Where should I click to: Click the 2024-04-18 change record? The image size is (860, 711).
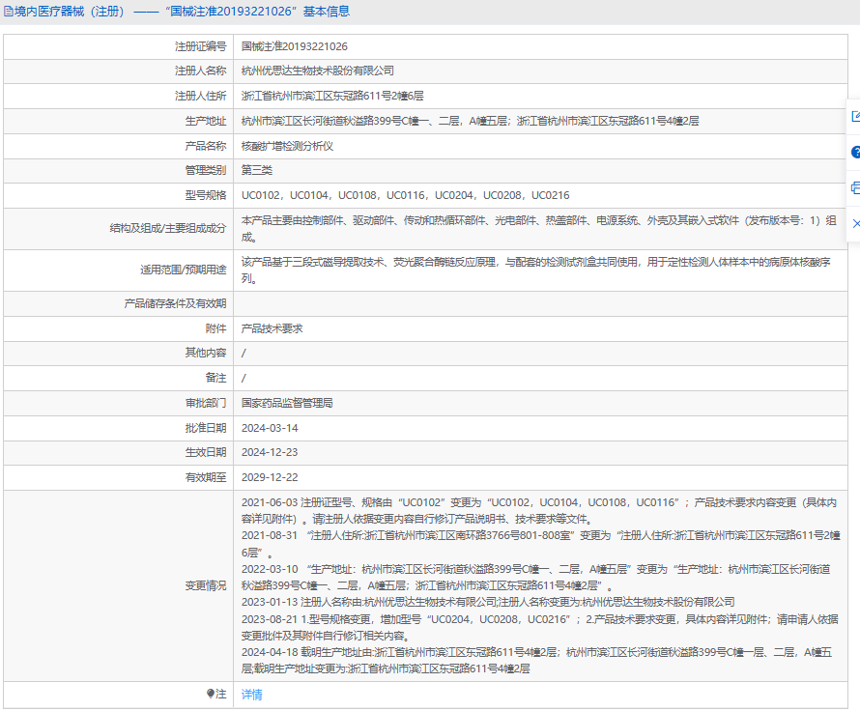pos(536,660)
